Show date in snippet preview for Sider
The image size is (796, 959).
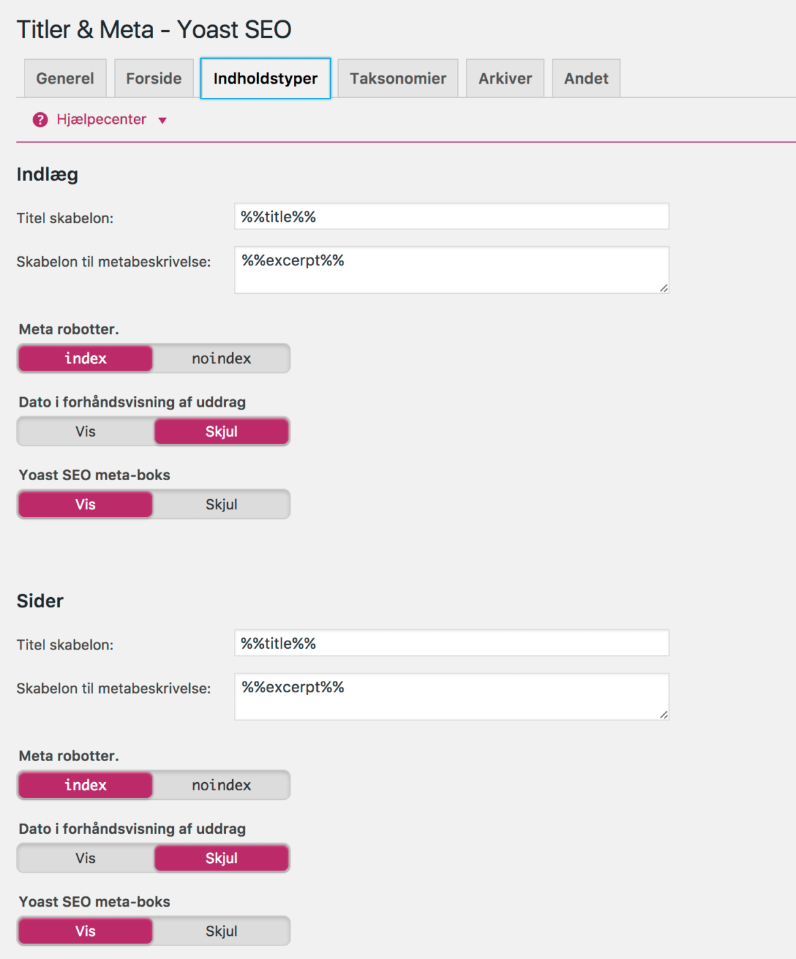(85, 858)
